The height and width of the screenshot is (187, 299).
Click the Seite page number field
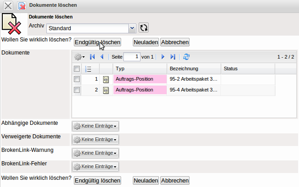(132, 57)
